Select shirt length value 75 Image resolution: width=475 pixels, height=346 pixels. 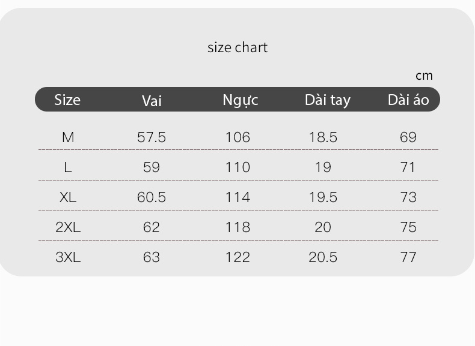pyautogui.click(x=408, y=227)
